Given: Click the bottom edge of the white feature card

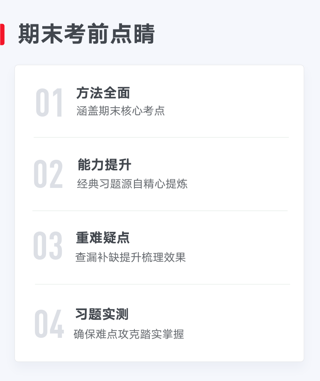Looking at the screenshot, I should 159,361.
